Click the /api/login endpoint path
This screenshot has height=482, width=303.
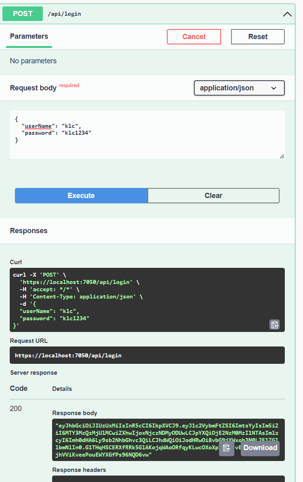[64, 14]
